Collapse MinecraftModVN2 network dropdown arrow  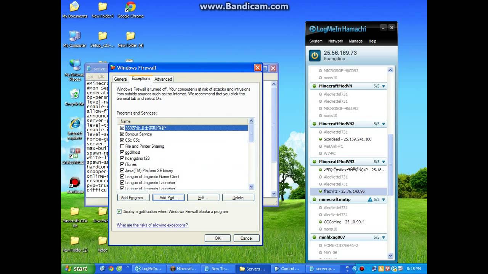pos(384,124)
